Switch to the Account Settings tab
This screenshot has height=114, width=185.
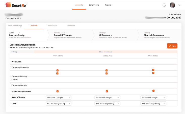click(15, 26)
